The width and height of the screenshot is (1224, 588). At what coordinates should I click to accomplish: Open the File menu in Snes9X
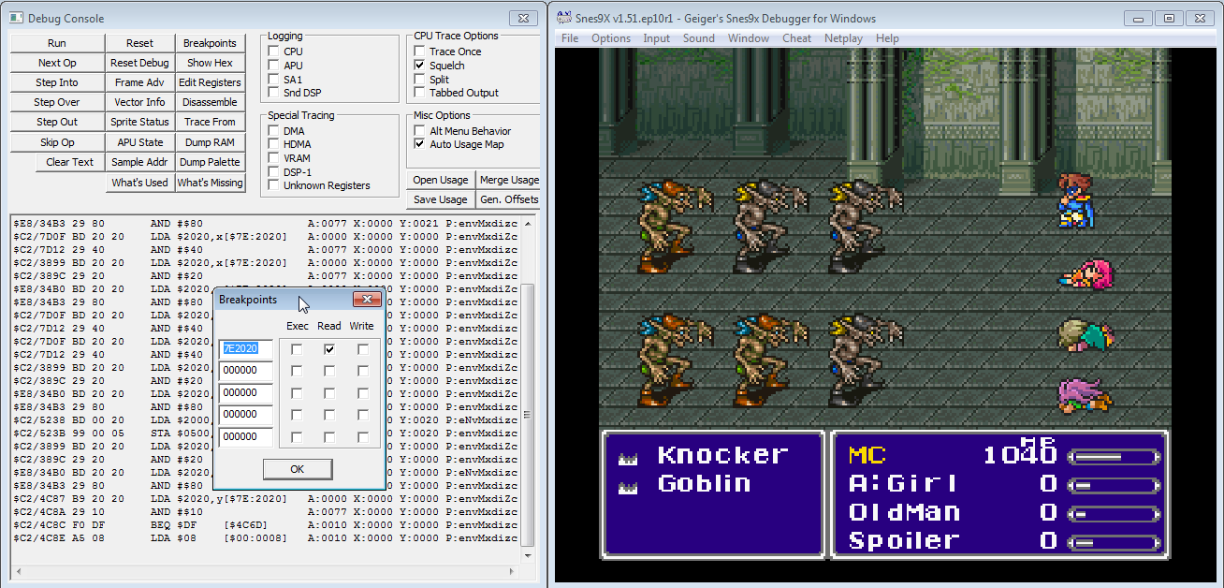click(570, 38)
